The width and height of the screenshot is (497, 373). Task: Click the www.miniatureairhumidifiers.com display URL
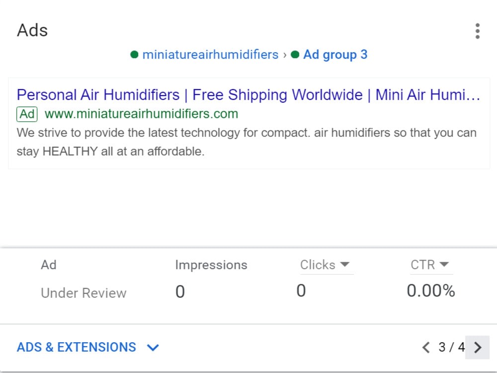pos(141,114)
